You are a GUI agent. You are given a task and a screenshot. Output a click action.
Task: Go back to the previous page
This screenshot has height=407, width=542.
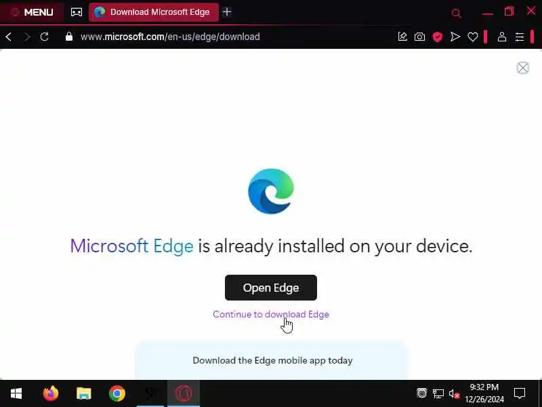[x=9, y=37]
